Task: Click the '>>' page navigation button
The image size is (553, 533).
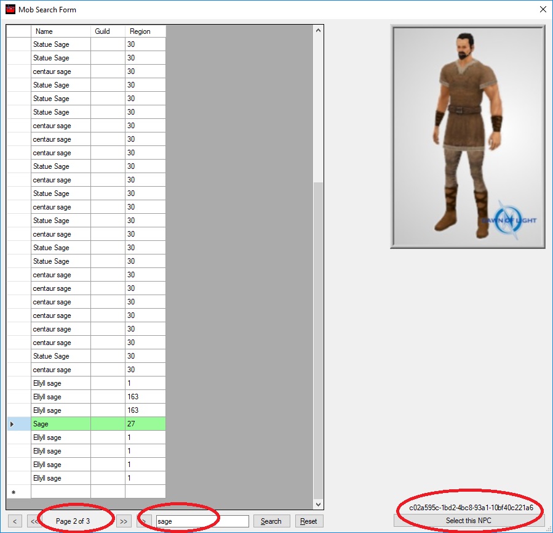Action: (x=124, y=521)
